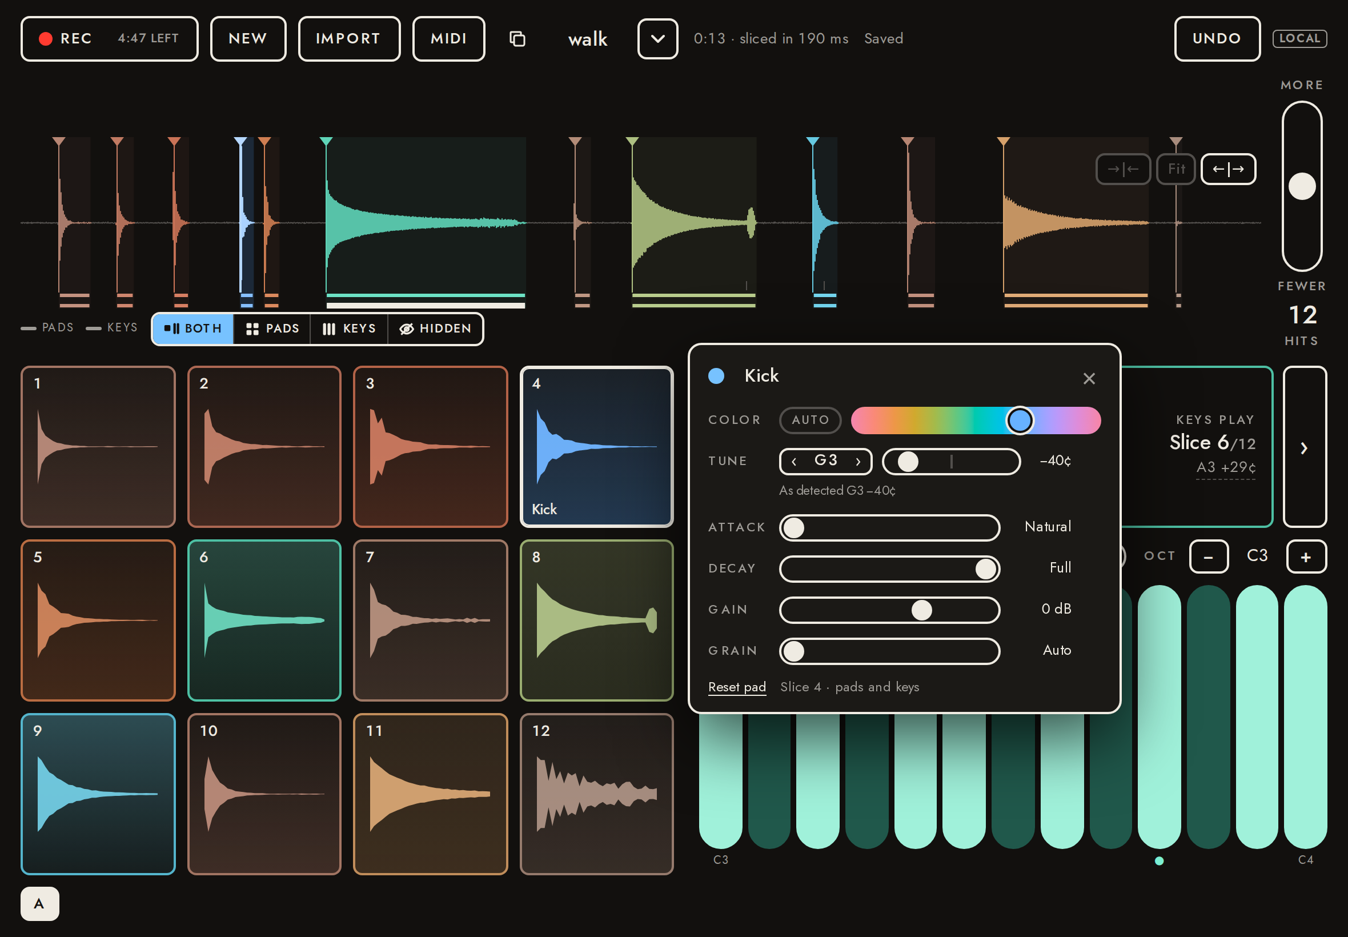
Task: Open the MIDI settings button
Action: pyautogui.click(x=448, y=39)
